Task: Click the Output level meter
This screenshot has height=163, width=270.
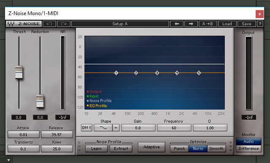Action: tap(248, 73)
